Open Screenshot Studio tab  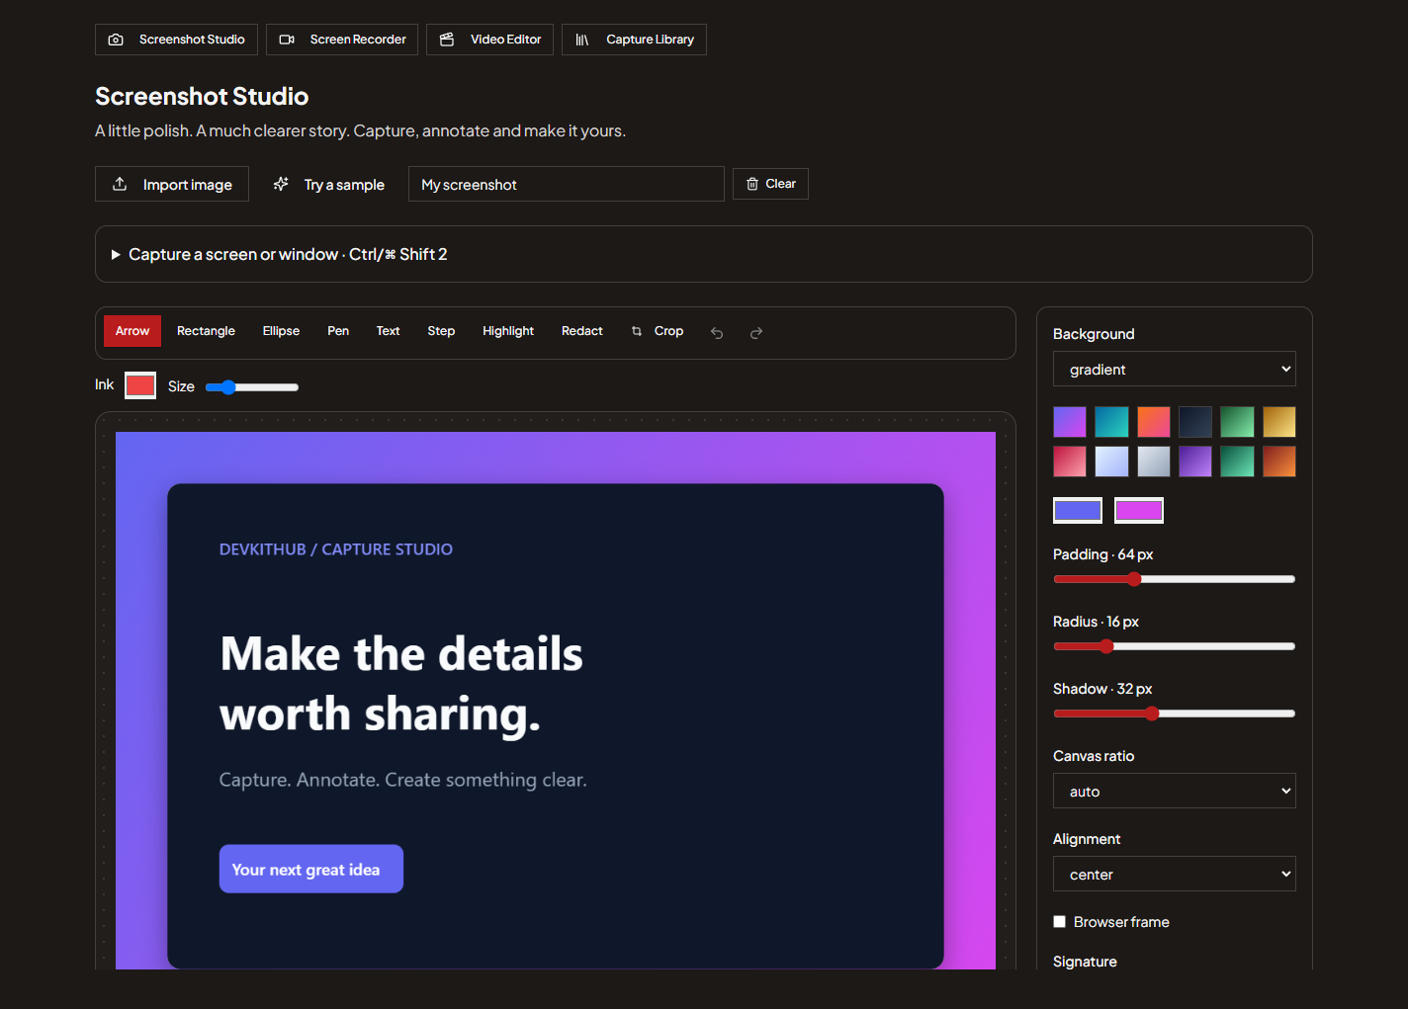click(x=176, y=40)
